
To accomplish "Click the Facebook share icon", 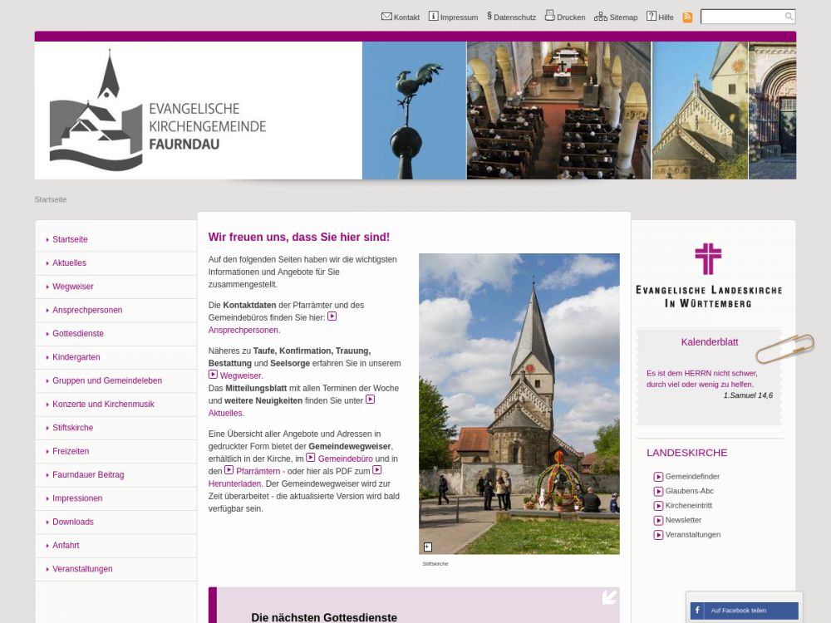I will point(696,611).
